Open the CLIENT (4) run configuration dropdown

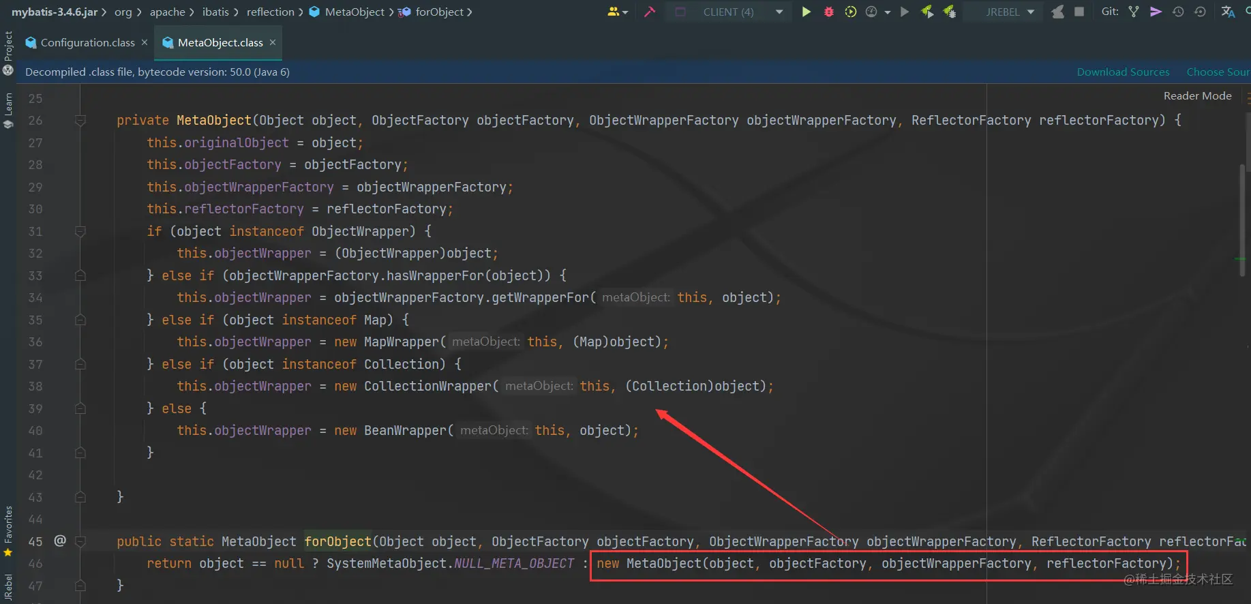(x=728, y=12)
